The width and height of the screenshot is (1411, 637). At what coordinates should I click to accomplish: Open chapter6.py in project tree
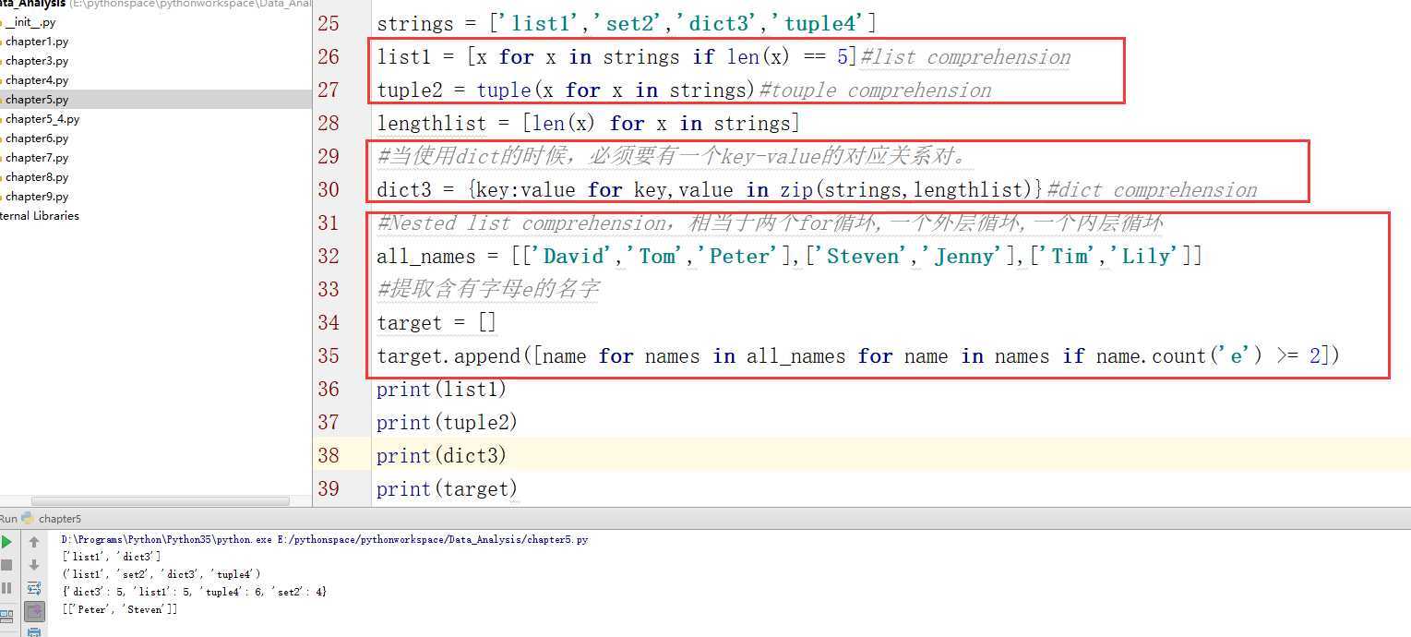(x=36, y=138)
